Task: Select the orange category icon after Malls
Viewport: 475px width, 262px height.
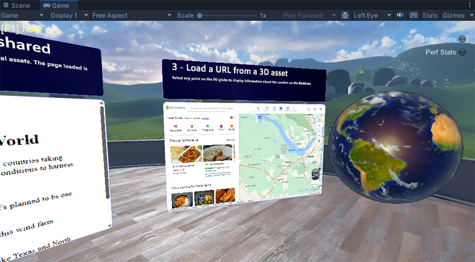Action: click(232, 126)
